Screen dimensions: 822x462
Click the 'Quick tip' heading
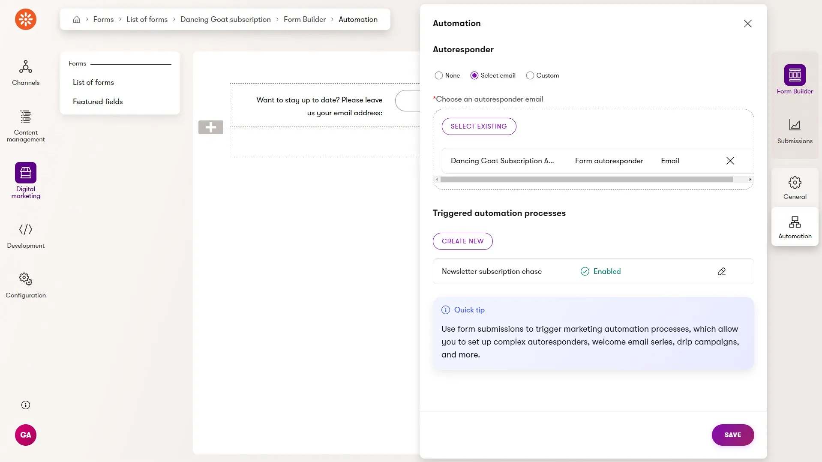coord(469,310)
